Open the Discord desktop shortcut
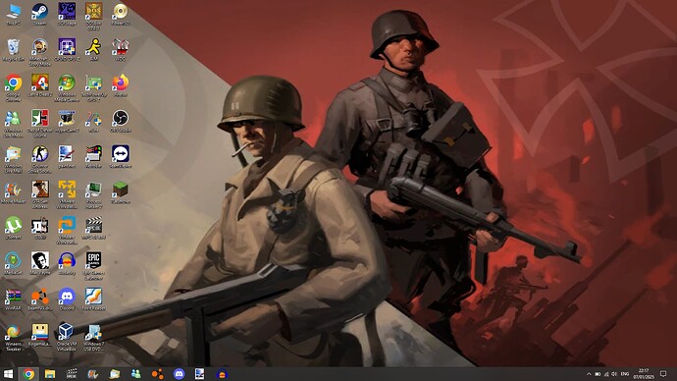This screenshot has width=677, height=381. click(67, 299)
